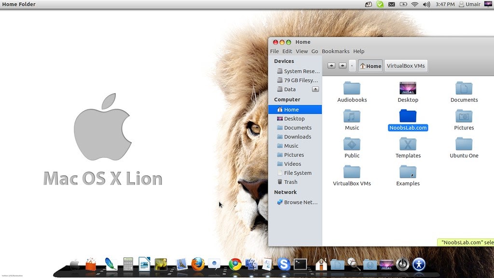Click Browse Network in the sidebar
This screenshot has height=278, width=494.
coord(295,202)
